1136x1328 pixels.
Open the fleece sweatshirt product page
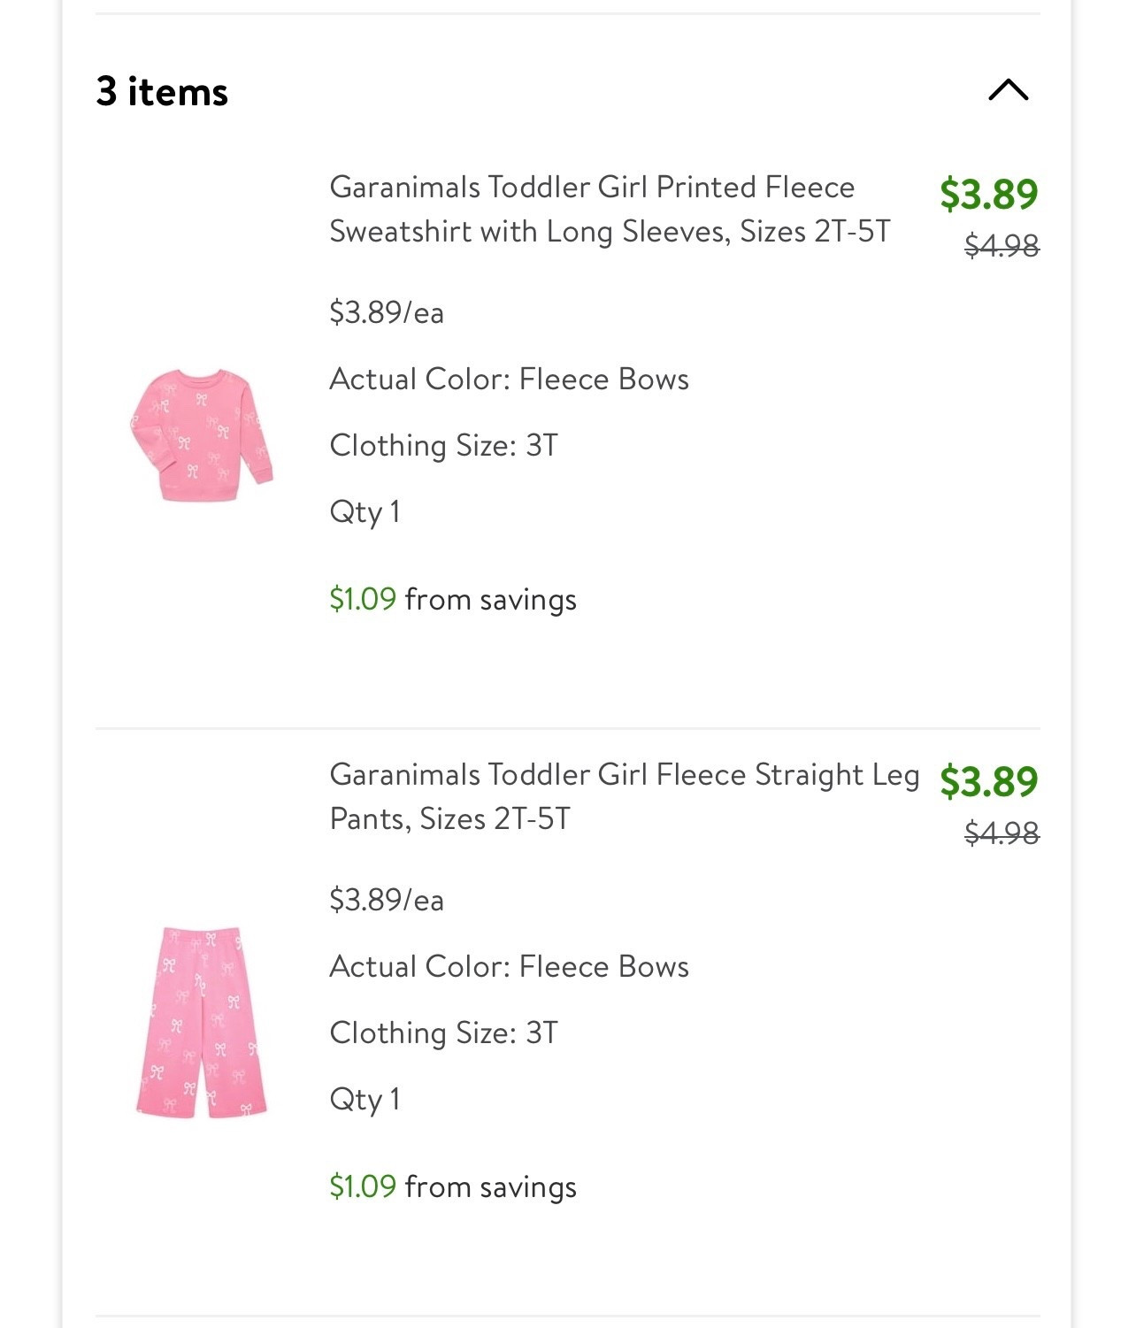611,210
